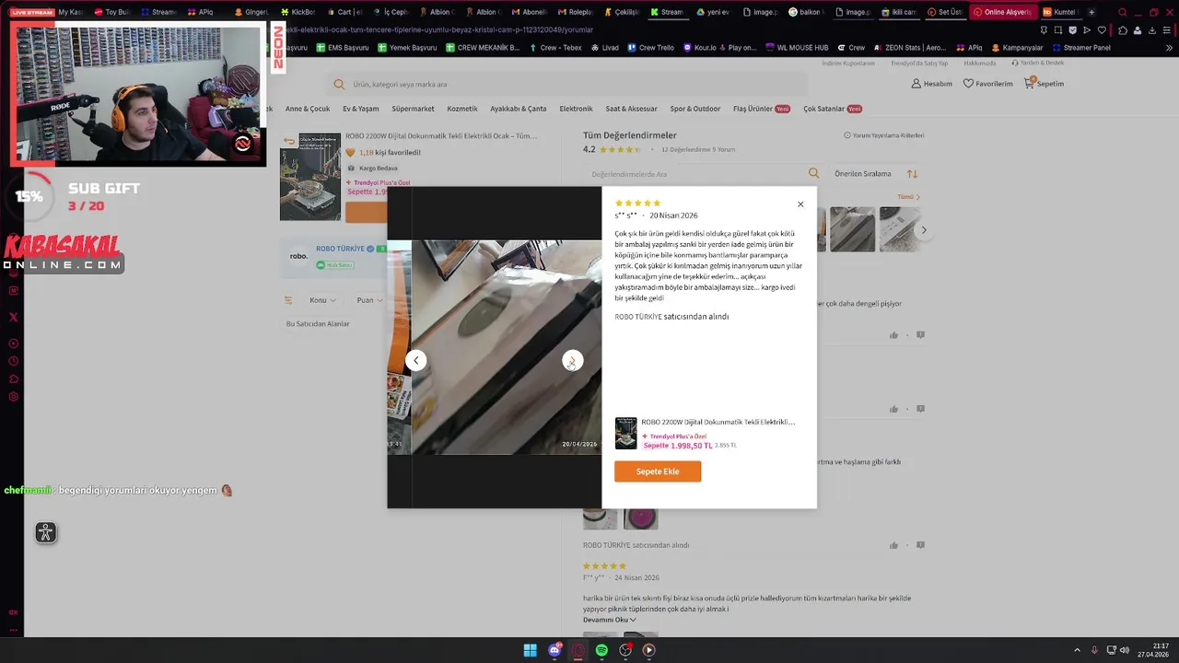The height and width of the screenshot is (663, 1179).
Task: Toggle the review sort order arrows icon
Action: click(912, 174)
